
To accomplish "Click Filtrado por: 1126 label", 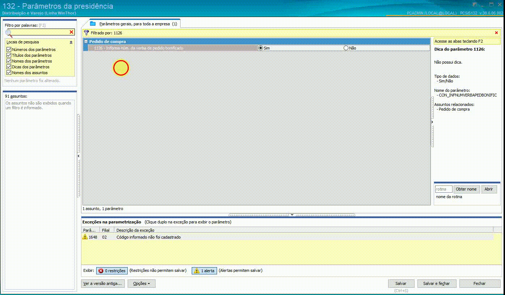I will tap(106, 33).
